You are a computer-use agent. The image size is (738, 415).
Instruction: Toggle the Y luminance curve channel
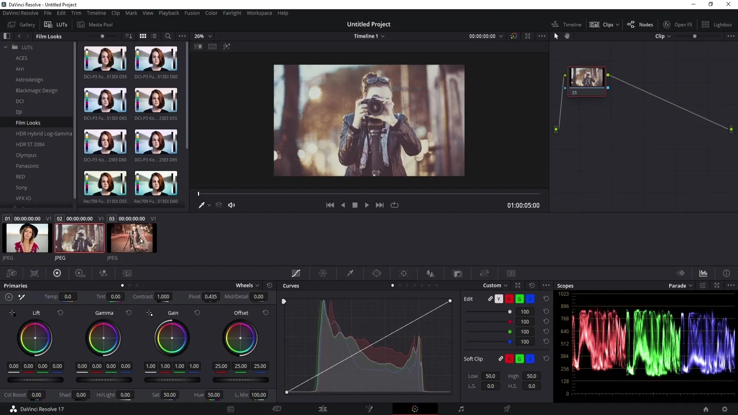(x=499, y=299)
